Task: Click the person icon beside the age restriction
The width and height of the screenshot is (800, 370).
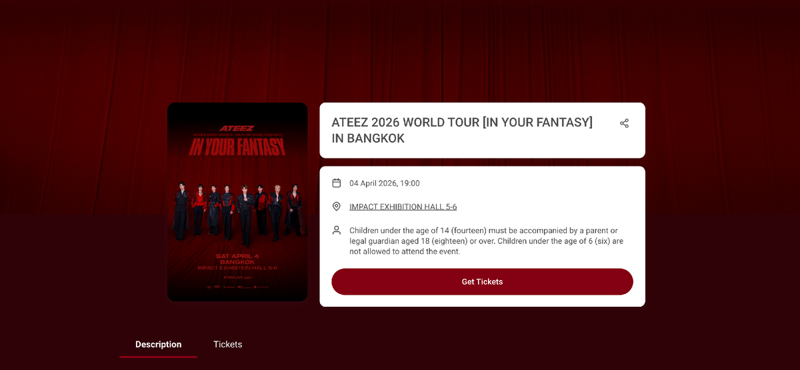Action: pos(337,230)
